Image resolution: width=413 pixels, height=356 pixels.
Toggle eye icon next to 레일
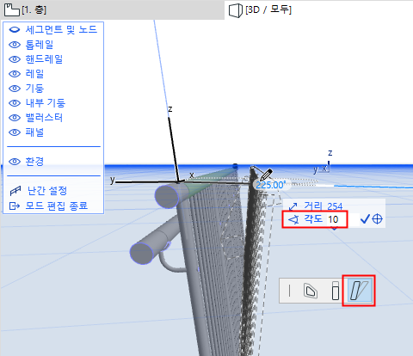click(x=15, y=74)
